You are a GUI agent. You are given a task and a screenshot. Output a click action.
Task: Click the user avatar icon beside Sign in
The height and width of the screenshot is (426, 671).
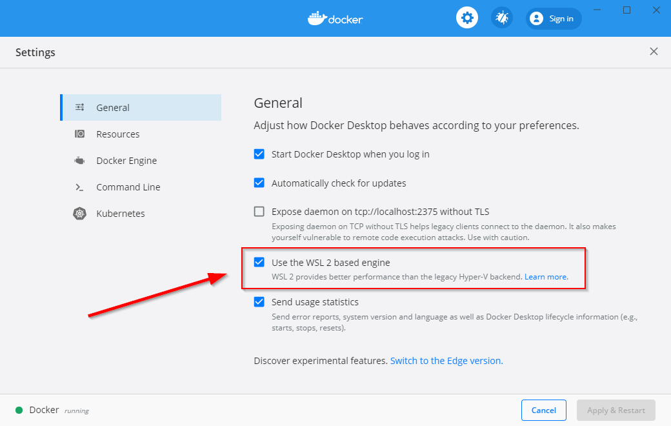click(x=536, y=19)
